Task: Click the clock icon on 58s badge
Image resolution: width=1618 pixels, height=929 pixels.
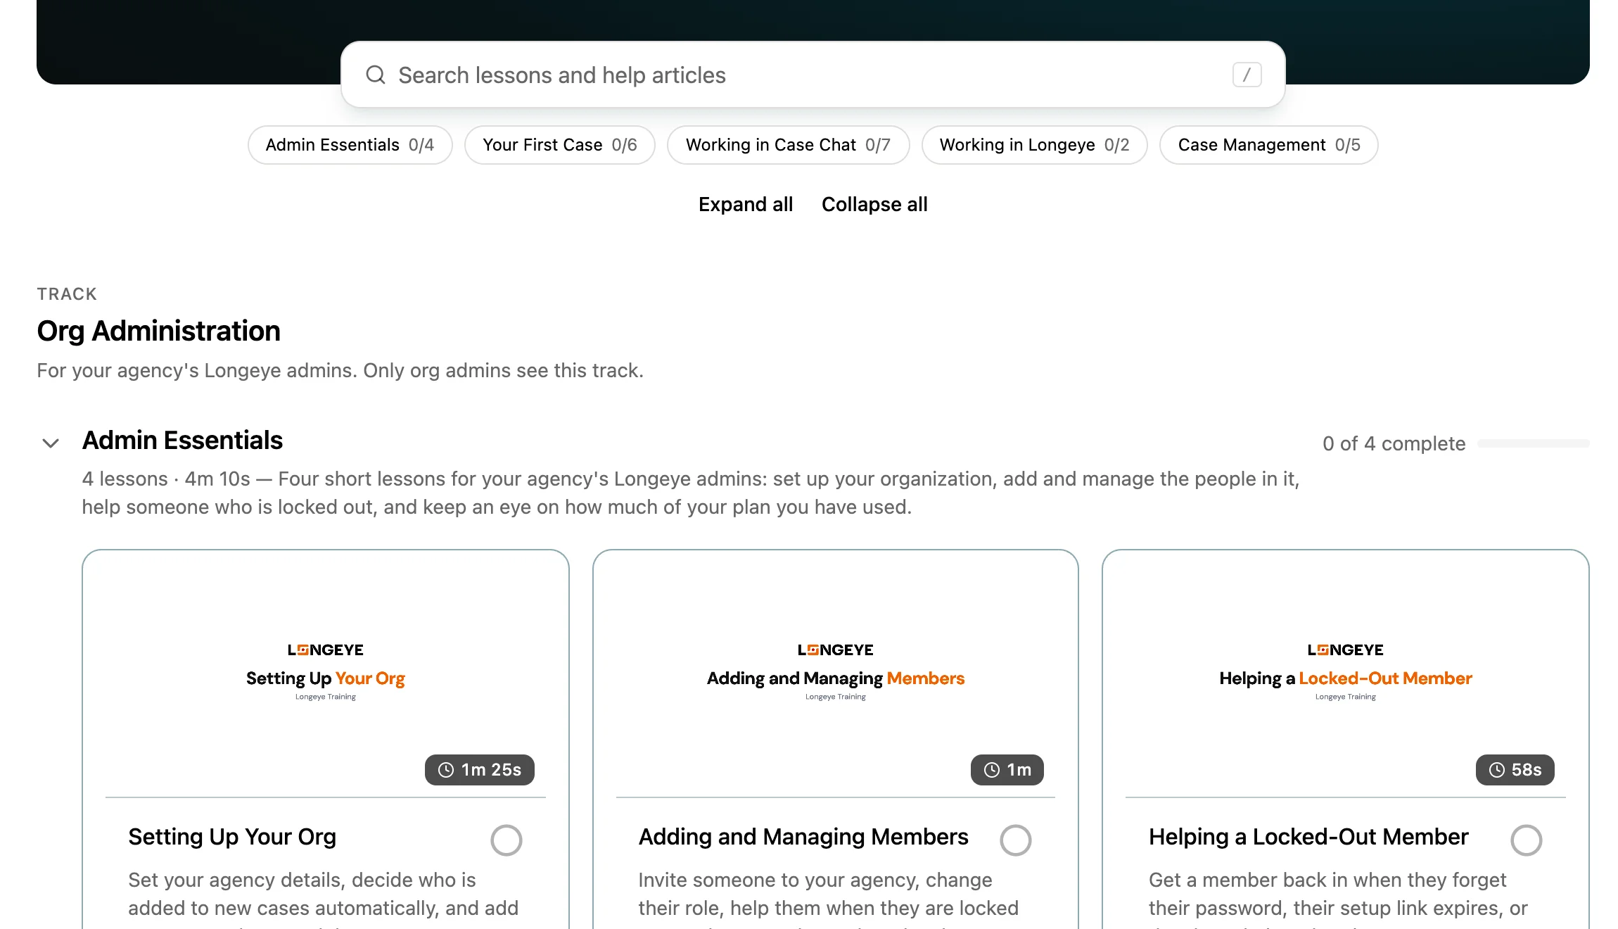Action: click(1497, 770)
